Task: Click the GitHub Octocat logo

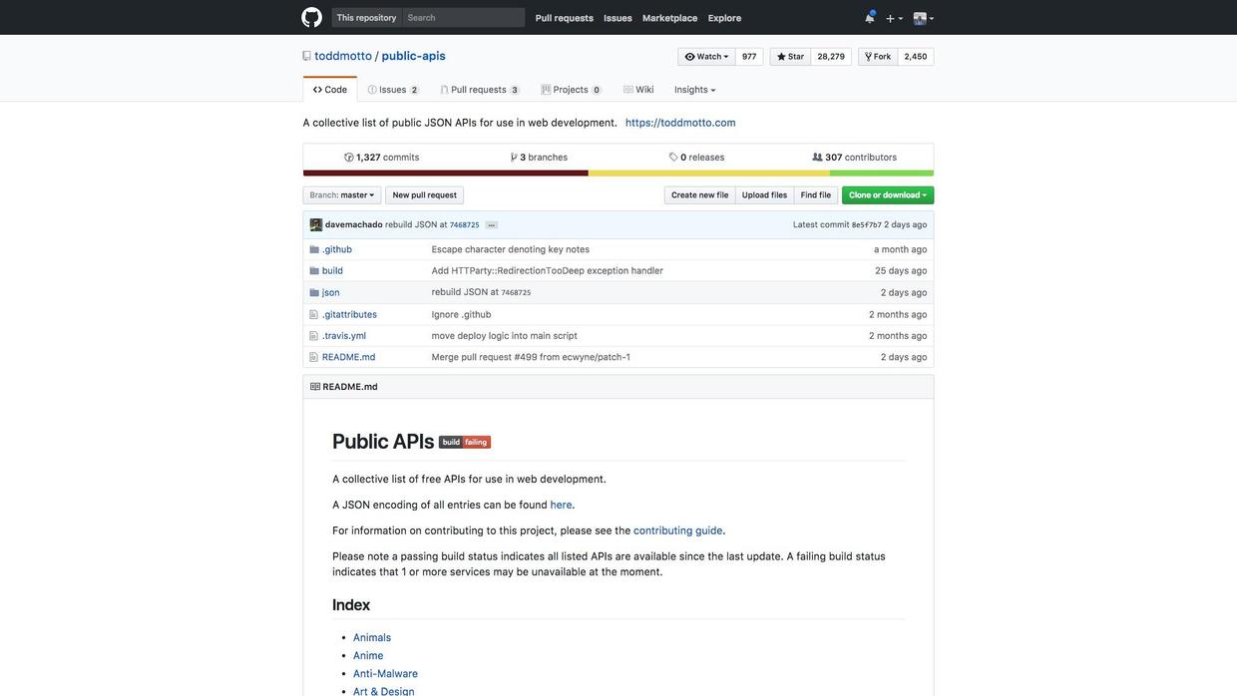Action: [311, 17]
